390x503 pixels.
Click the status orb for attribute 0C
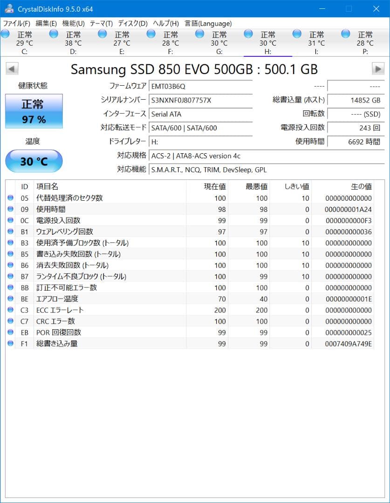click(x=11, y=220)
